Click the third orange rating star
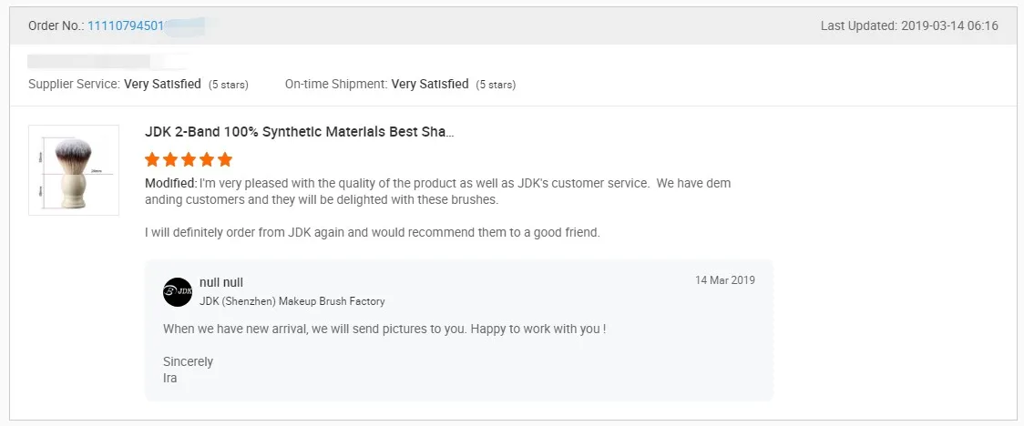 [189, 160]
